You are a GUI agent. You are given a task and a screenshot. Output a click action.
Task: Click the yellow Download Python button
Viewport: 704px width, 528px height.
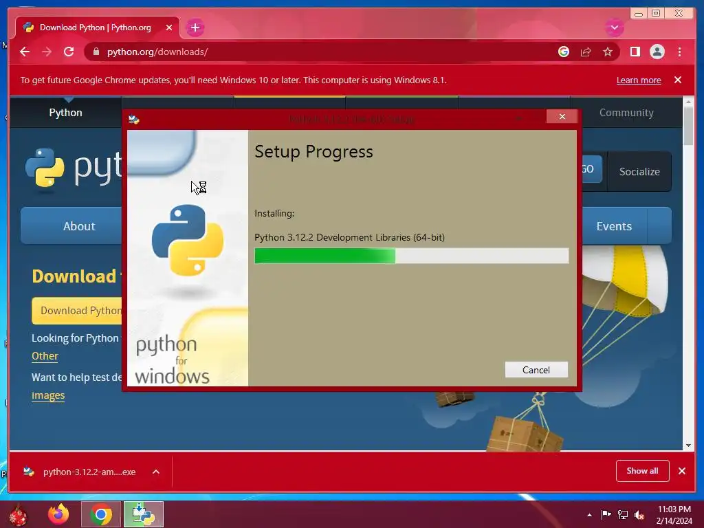pos(77,311)
